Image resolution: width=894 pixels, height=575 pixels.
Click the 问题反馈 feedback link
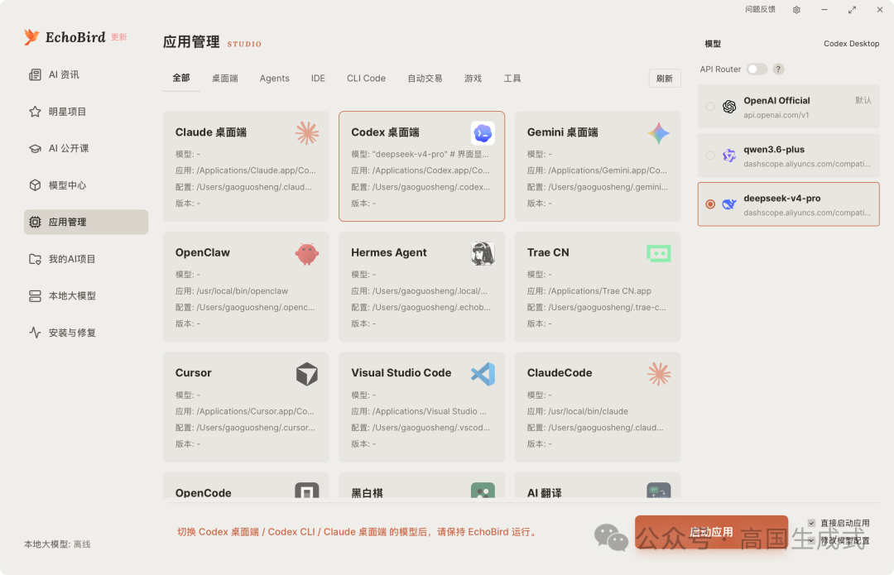point(760,10)
